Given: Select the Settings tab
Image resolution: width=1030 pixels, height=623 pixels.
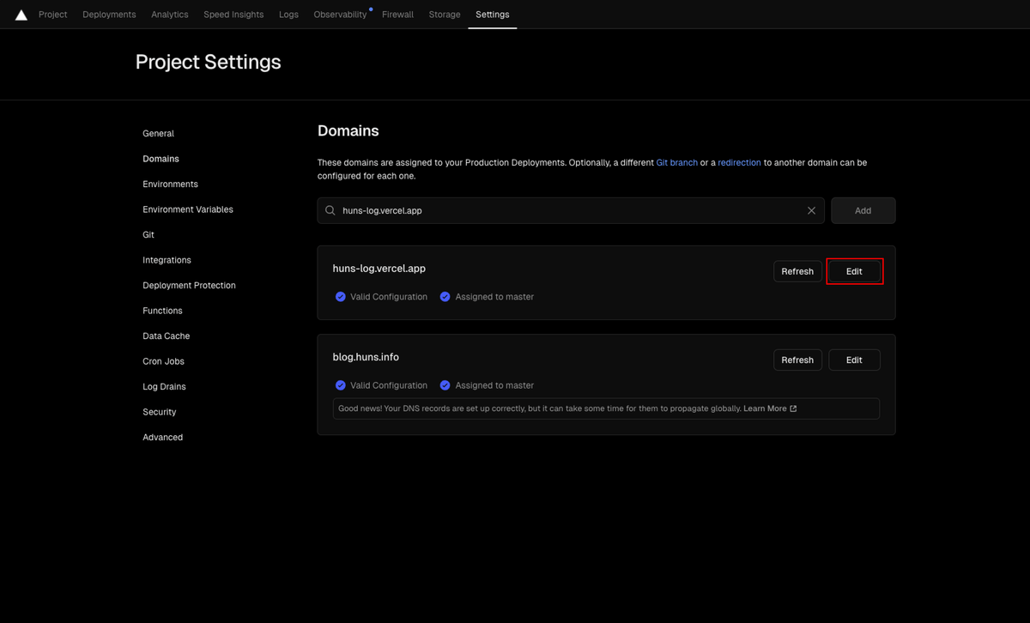Looking at the screenshot, I should point(493,15).
